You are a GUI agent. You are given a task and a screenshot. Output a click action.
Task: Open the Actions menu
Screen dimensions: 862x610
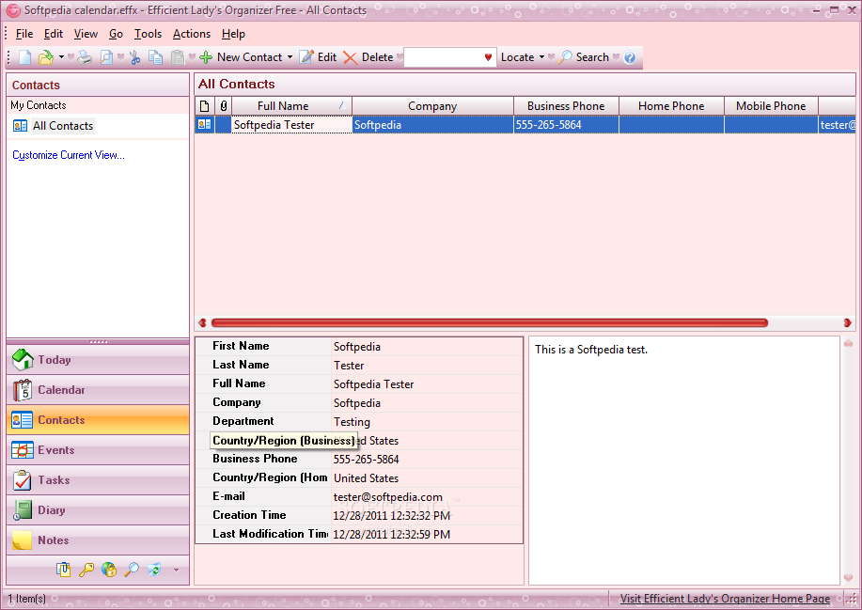192,34
